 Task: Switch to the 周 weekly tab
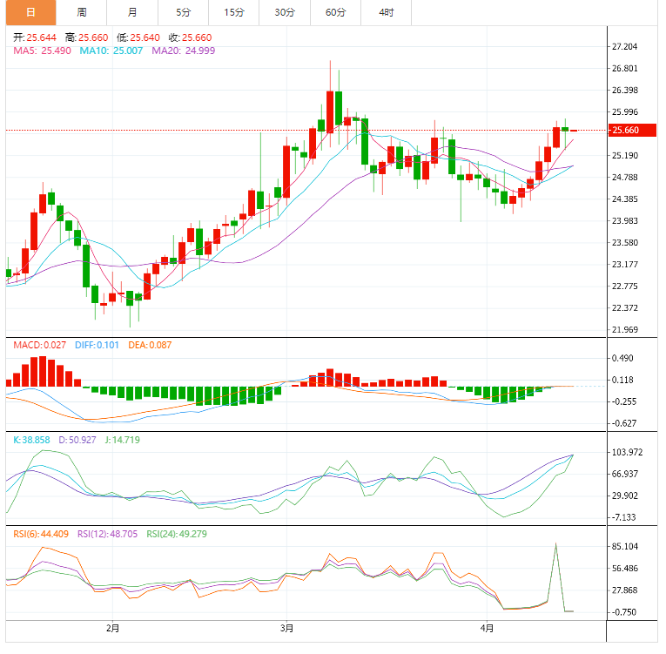(x=82, y=12)
